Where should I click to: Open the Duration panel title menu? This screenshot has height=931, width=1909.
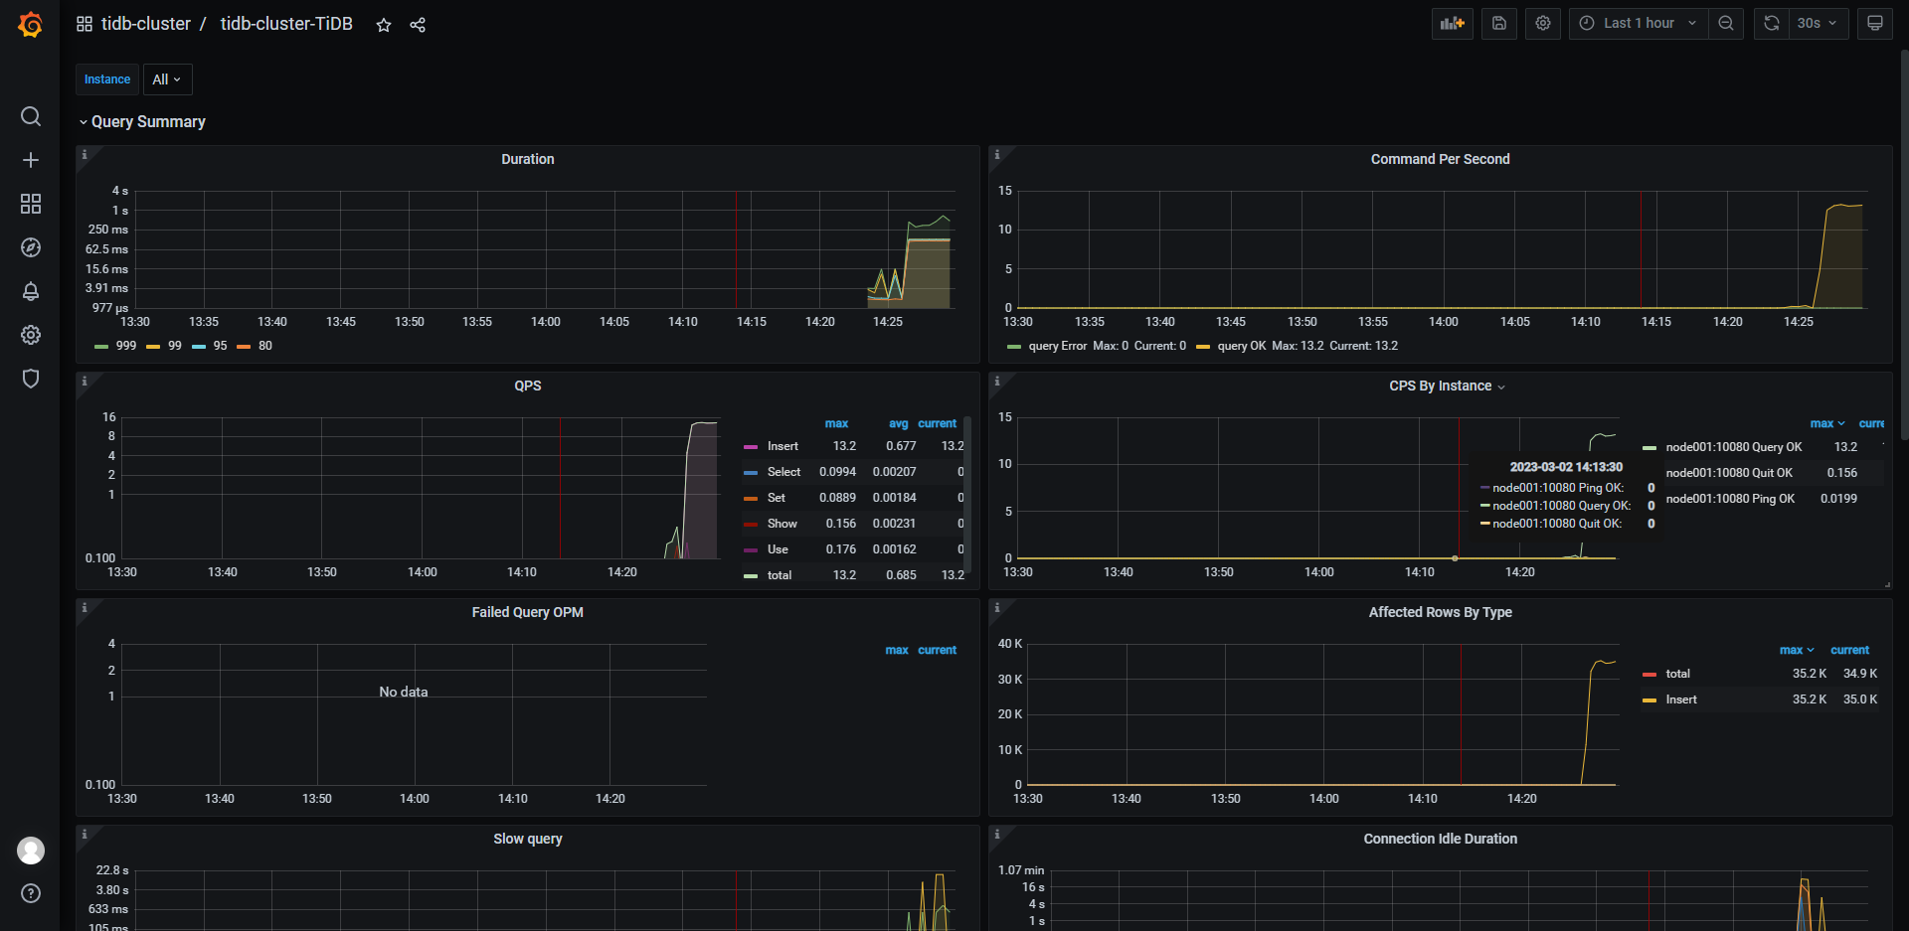pos(528,159)
